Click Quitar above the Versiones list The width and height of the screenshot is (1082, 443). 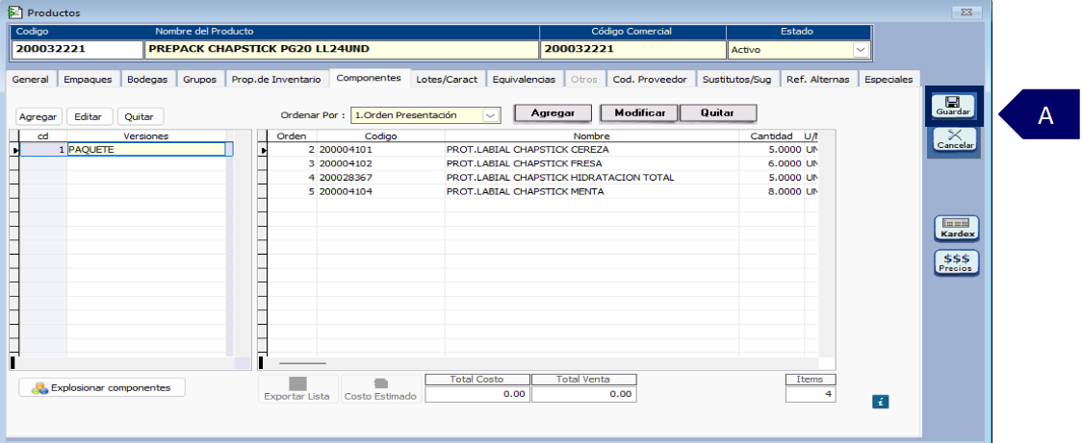coord(140,116)
